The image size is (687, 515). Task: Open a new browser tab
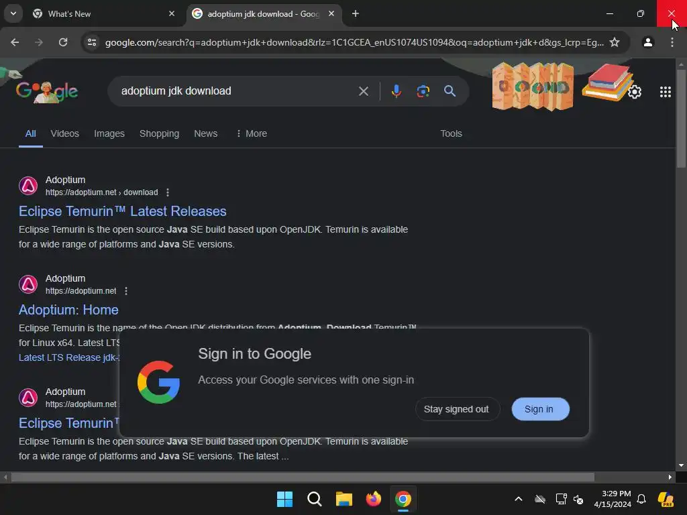click(x=356, y=14)
